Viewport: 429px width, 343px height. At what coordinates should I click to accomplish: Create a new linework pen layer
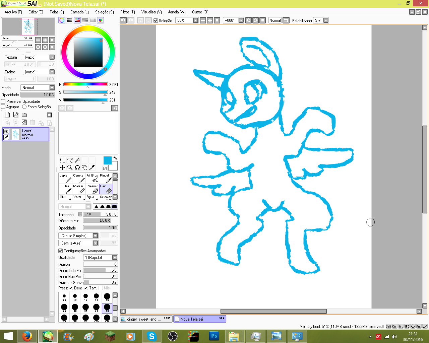pyautogui.click(x=16, y=115)
